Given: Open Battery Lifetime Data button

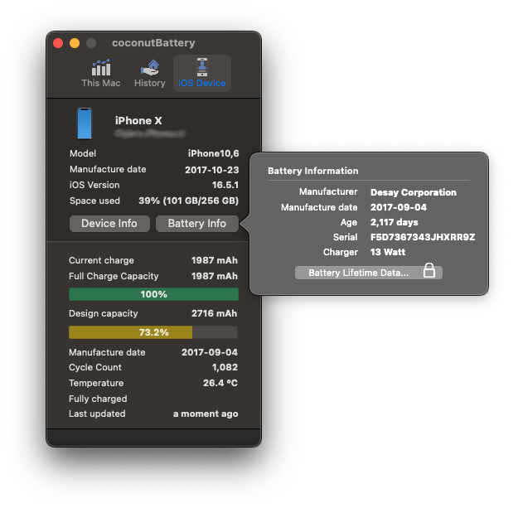Looking at the screenshot, I should pos(368,273).
